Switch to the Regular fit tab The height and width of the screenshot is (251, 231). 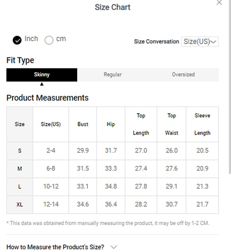coord(113,75)
